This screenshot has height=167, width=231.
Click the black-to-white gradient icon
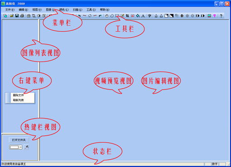point(171,16)
